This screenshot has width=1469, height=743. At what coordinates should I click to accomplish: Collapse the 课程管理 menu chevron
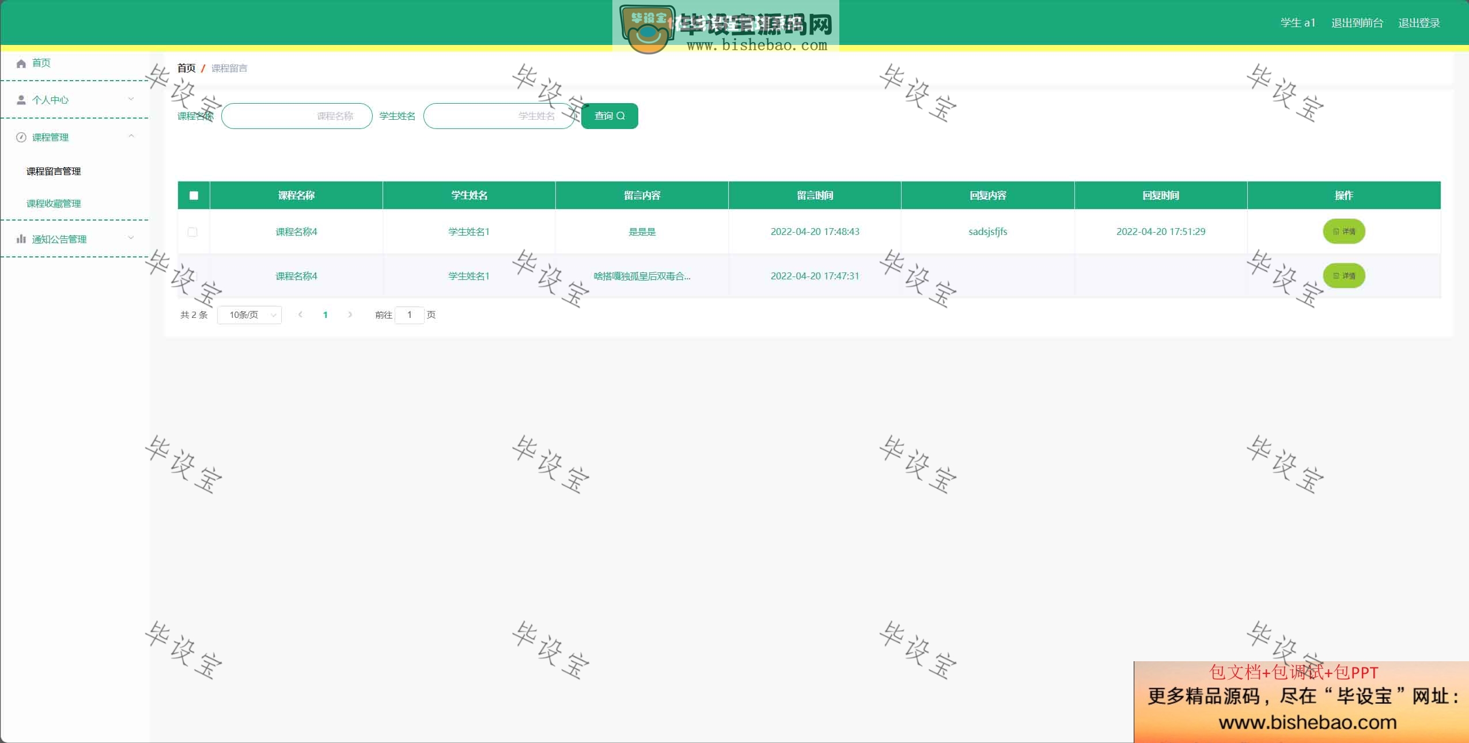coord(131,136)
